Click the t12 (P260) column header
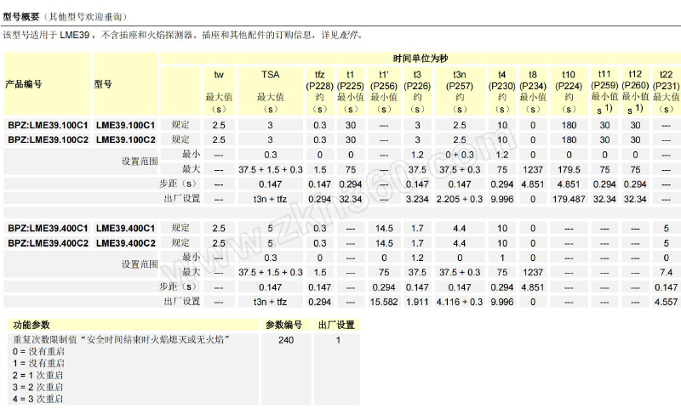This screenshot has width=681, height=414. (635, 91)
